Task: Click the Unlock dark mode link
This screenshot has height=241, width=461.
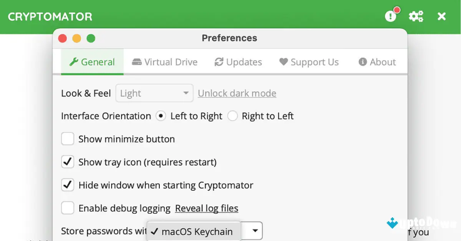Action: pyautogui.click(x=237, y=93)
